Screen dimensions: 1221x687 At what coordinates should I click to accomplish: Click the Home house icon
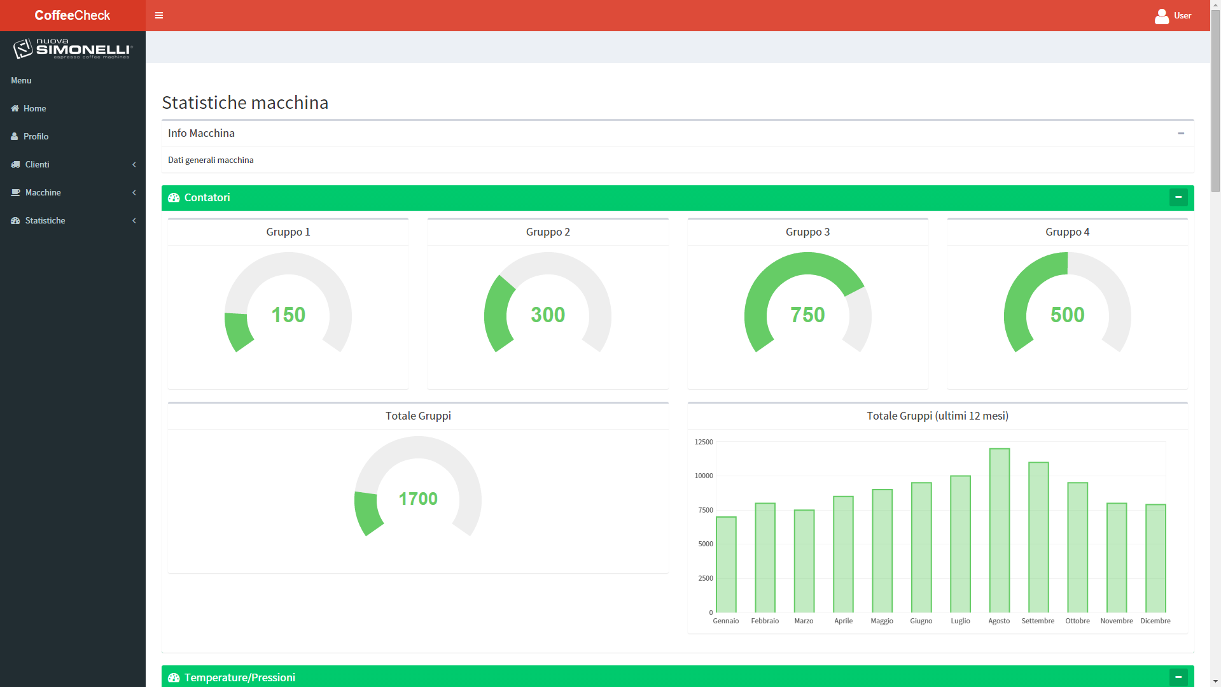[x=15, y=109]
